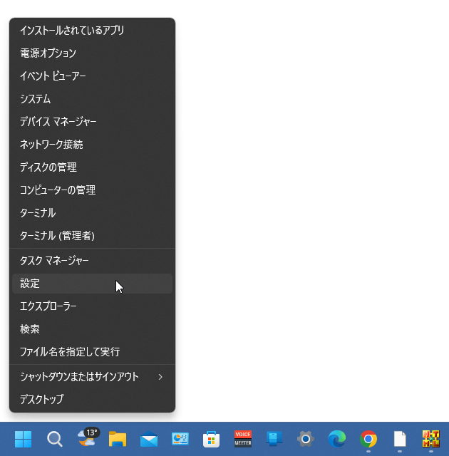
Task: Expand シャットダウンまたはサインアウト submenu arrow
Action: (160, 377)
